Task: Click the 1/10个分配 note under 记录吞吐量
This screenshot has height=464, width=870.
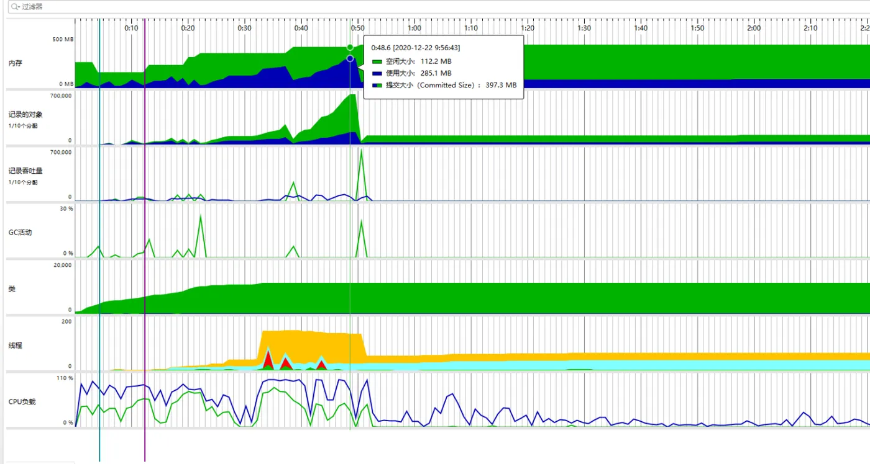Action: point(23,182)
